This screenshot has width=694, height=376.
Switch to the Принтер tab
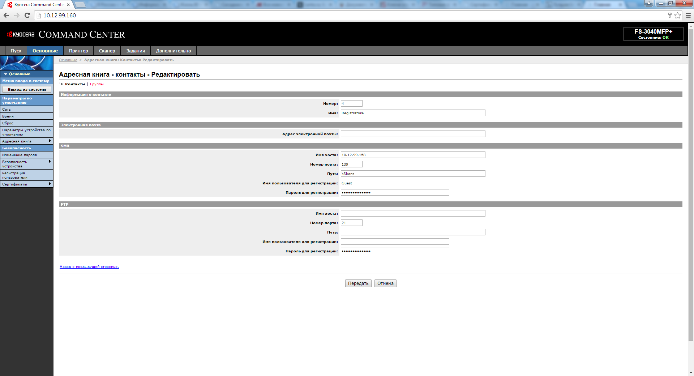(78, 51)
